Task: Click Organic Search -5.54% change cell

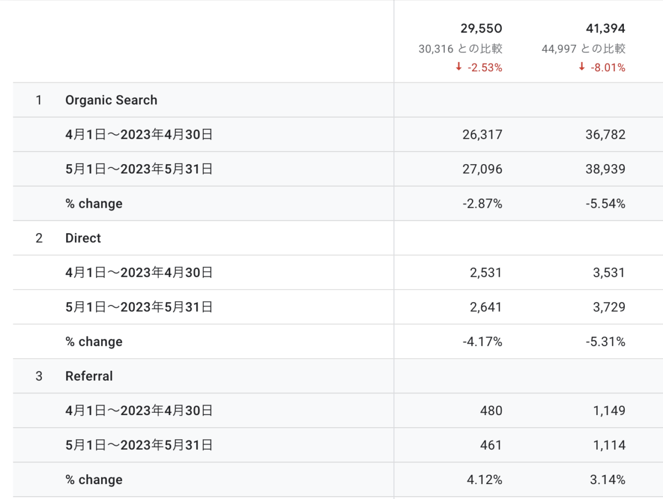Action: pos(606,204)
